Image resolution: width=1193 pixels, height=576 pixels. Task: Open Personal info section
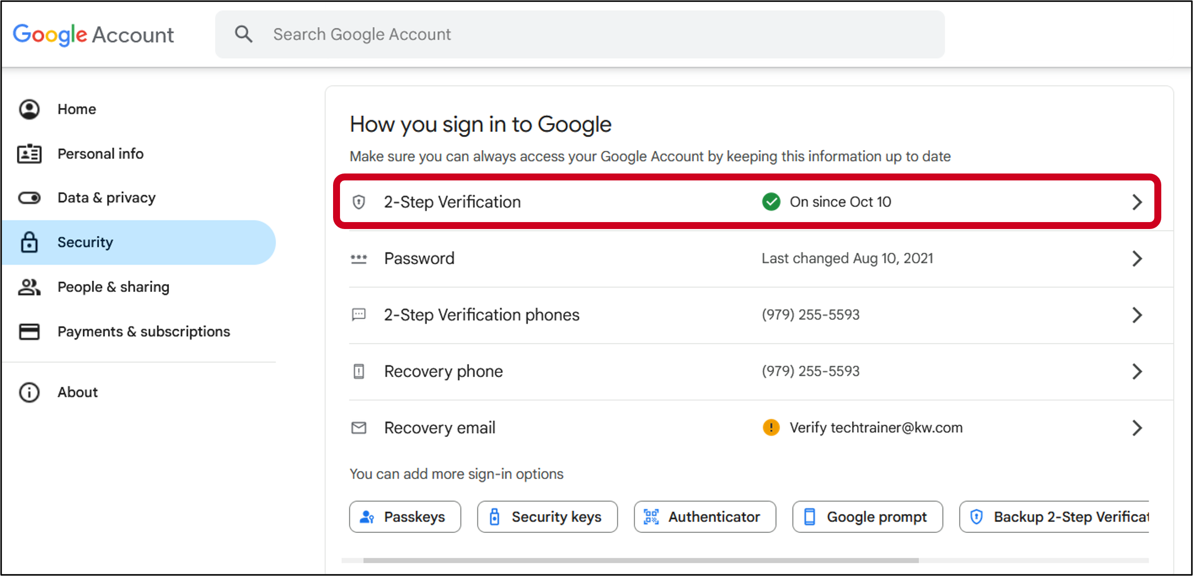click(x=139, y=154)
